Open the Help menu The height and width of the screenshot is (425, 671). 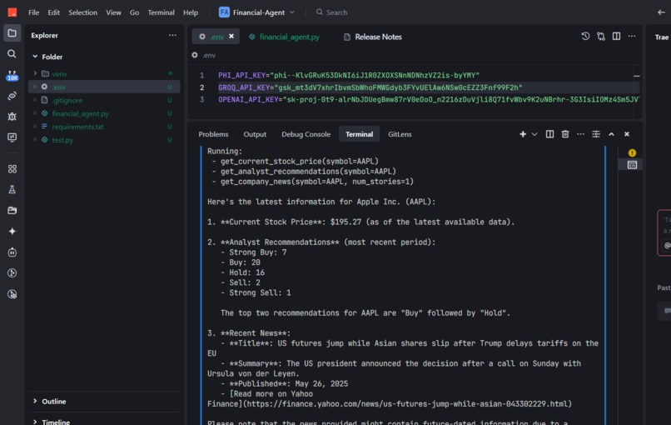tap(191, 12)
